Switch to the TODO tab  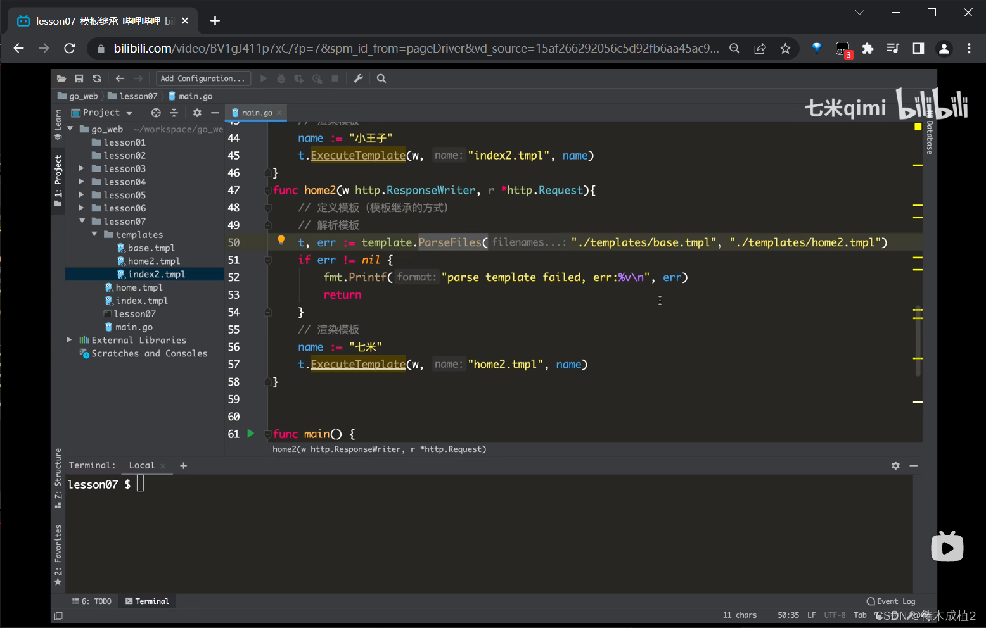coord(93,601)
